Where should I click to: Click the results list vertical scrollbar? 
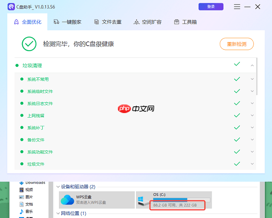[x=257, y=76]
